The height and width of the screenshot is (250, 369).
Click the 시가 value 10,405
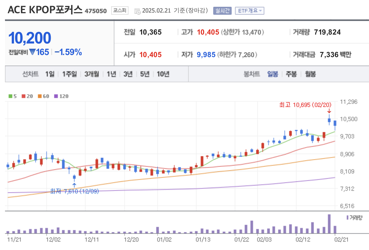click(x=150, y=55)
